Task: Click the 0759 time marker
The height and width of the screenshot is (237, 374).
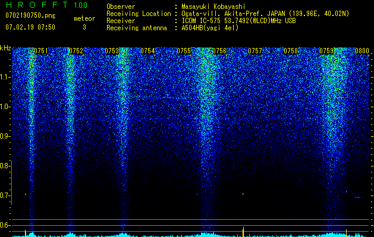Action: pyautogui.click(x=326, y=51)
